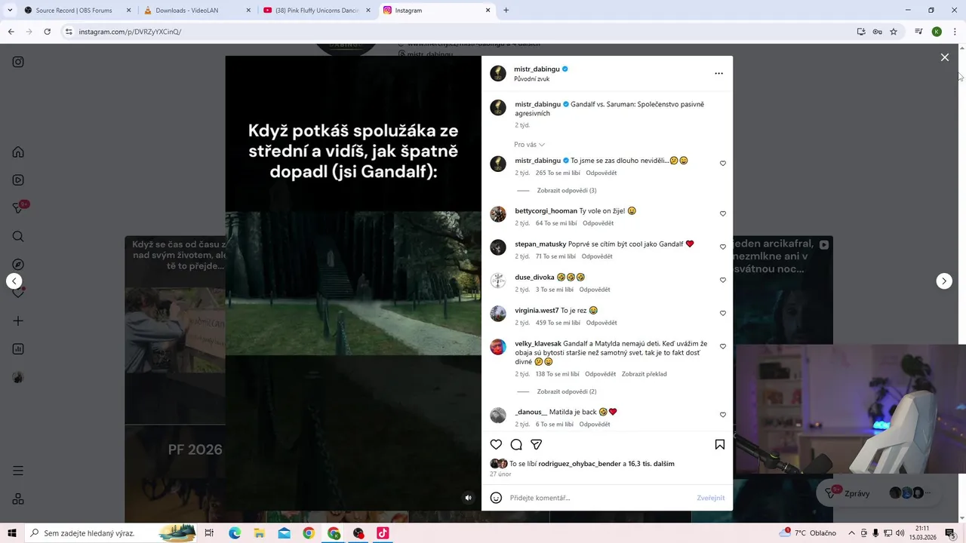Go to the next post arrow
The height and width of the screenshot is (543, 966).
[x=944, y=281]
